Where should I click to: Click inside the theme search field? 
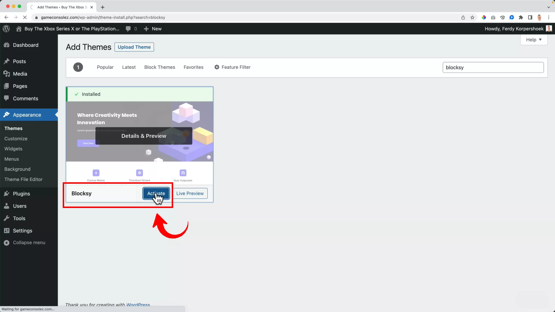493,67
